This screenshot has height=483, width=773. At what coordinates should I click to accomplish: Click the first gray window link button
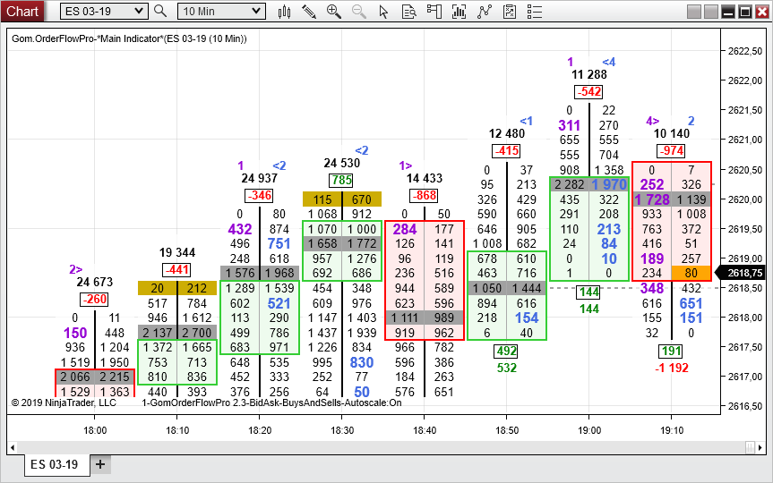694,12
